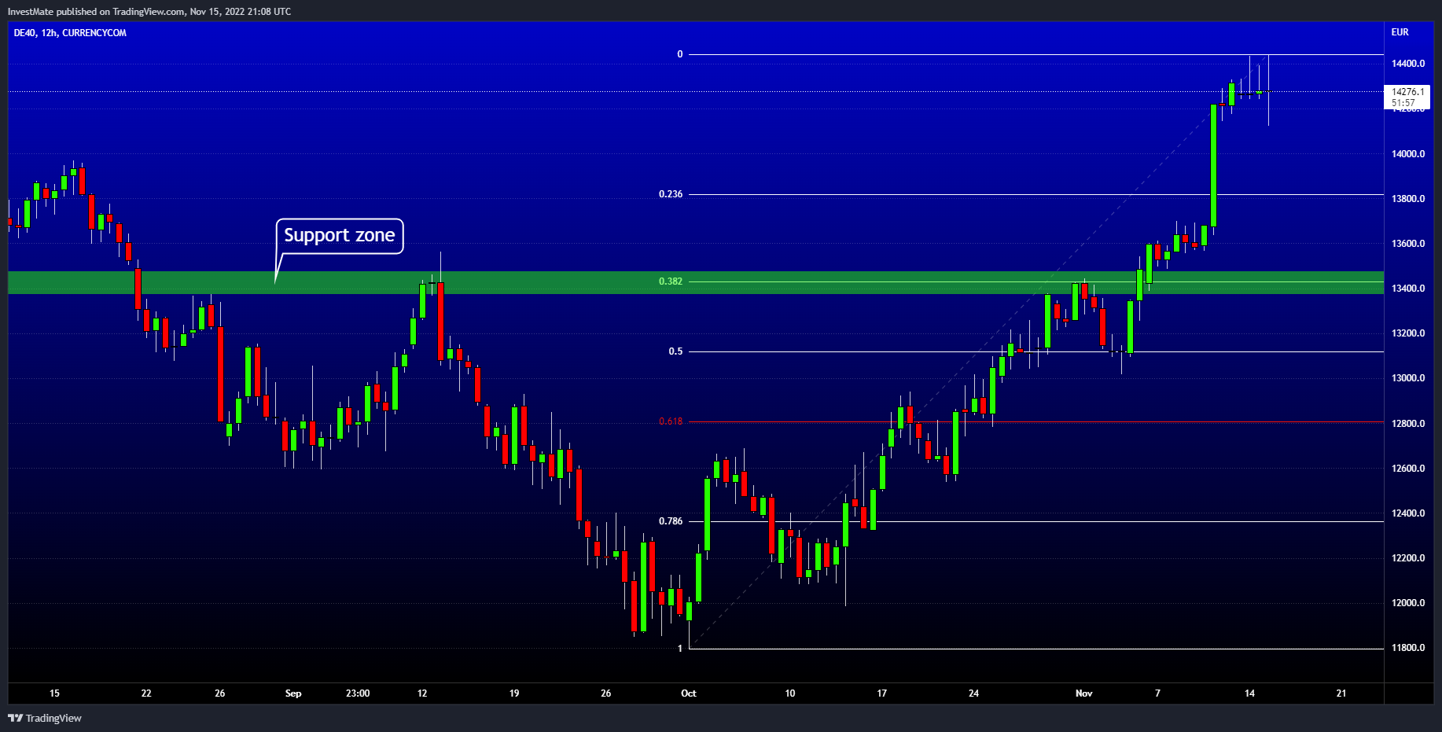Click the 23:00 label on time axis

coord(358,693)
